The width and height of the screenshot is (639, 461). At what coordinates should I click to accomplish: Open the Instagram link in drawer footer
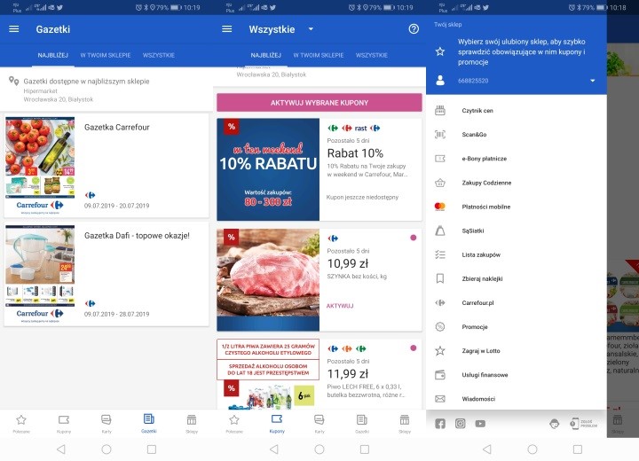coord(460,424)
